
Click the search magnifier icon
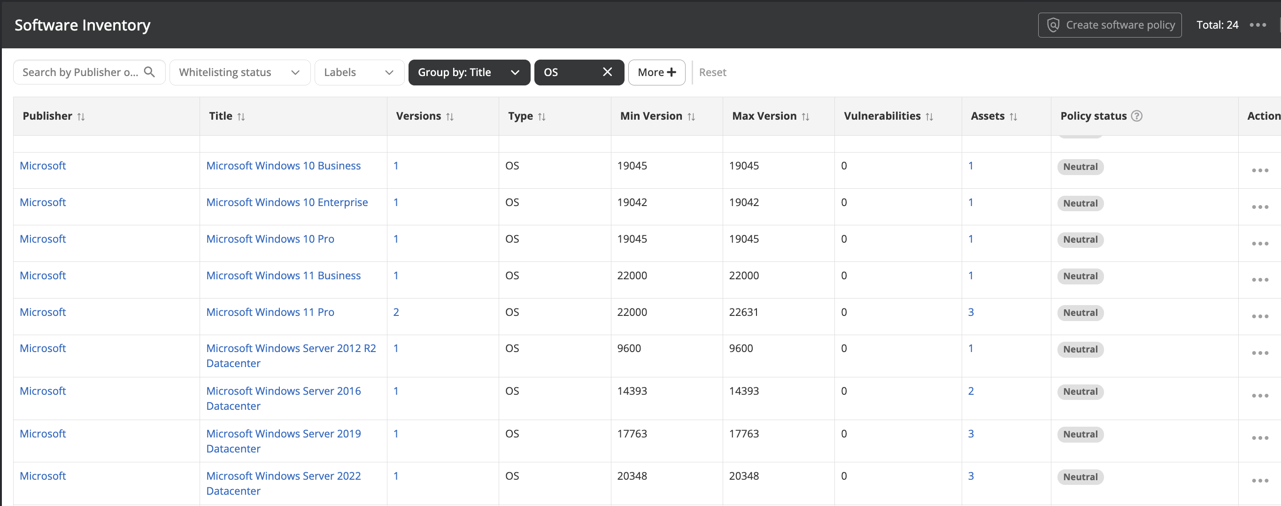[x=149, y=72]
